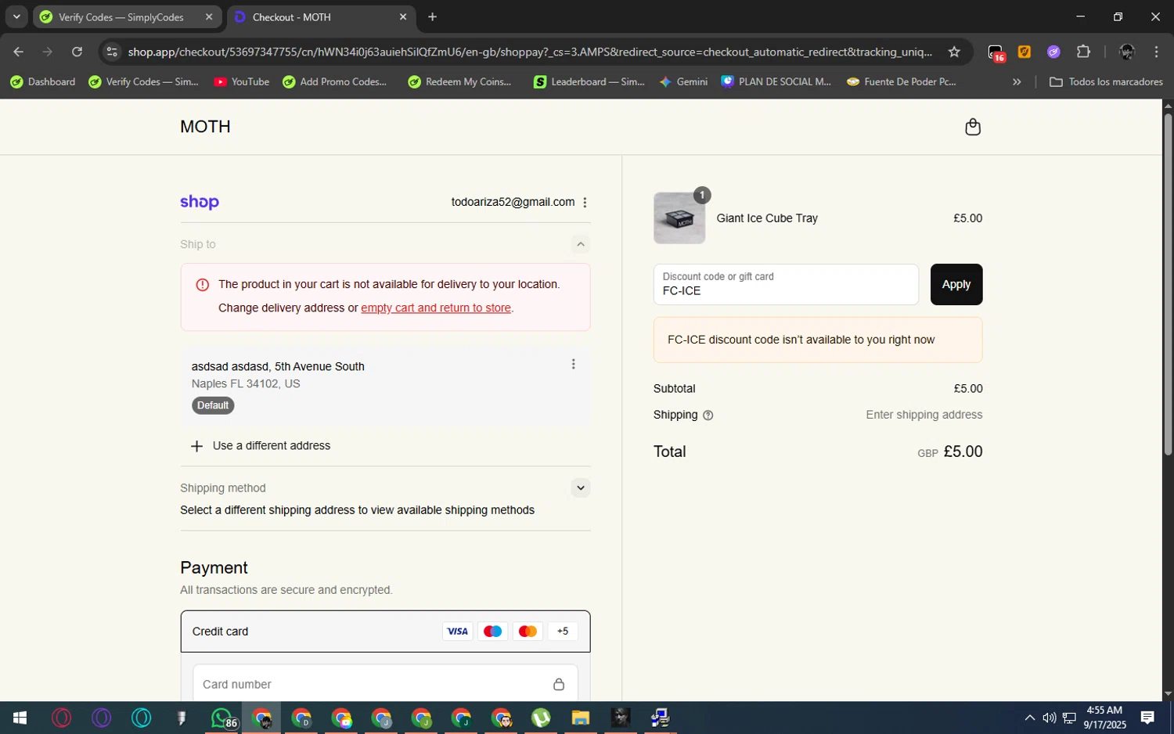Select the asdsad asdasd address card

pyautogui.click(x=385, y=386)
